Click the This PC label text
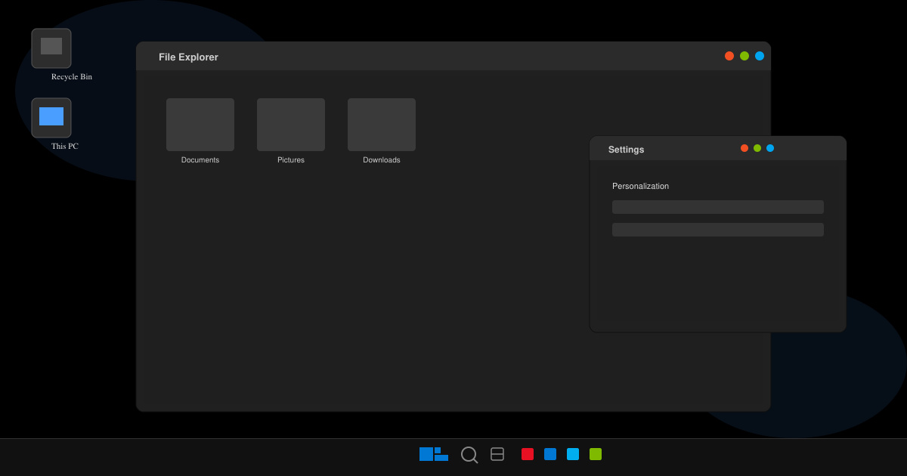907x476 pixels. pyautogui.click(x=65, y=146)
